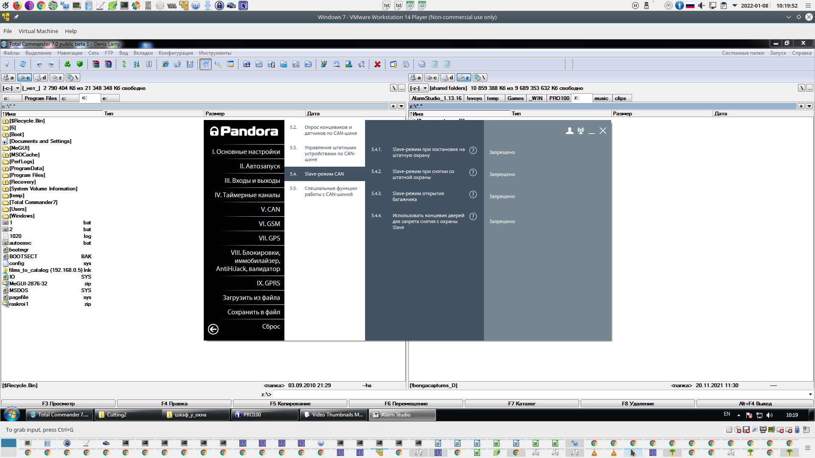815x458 pixels.
Task: Click the red X delete icon in the toolbar
Action: point(377,64)
